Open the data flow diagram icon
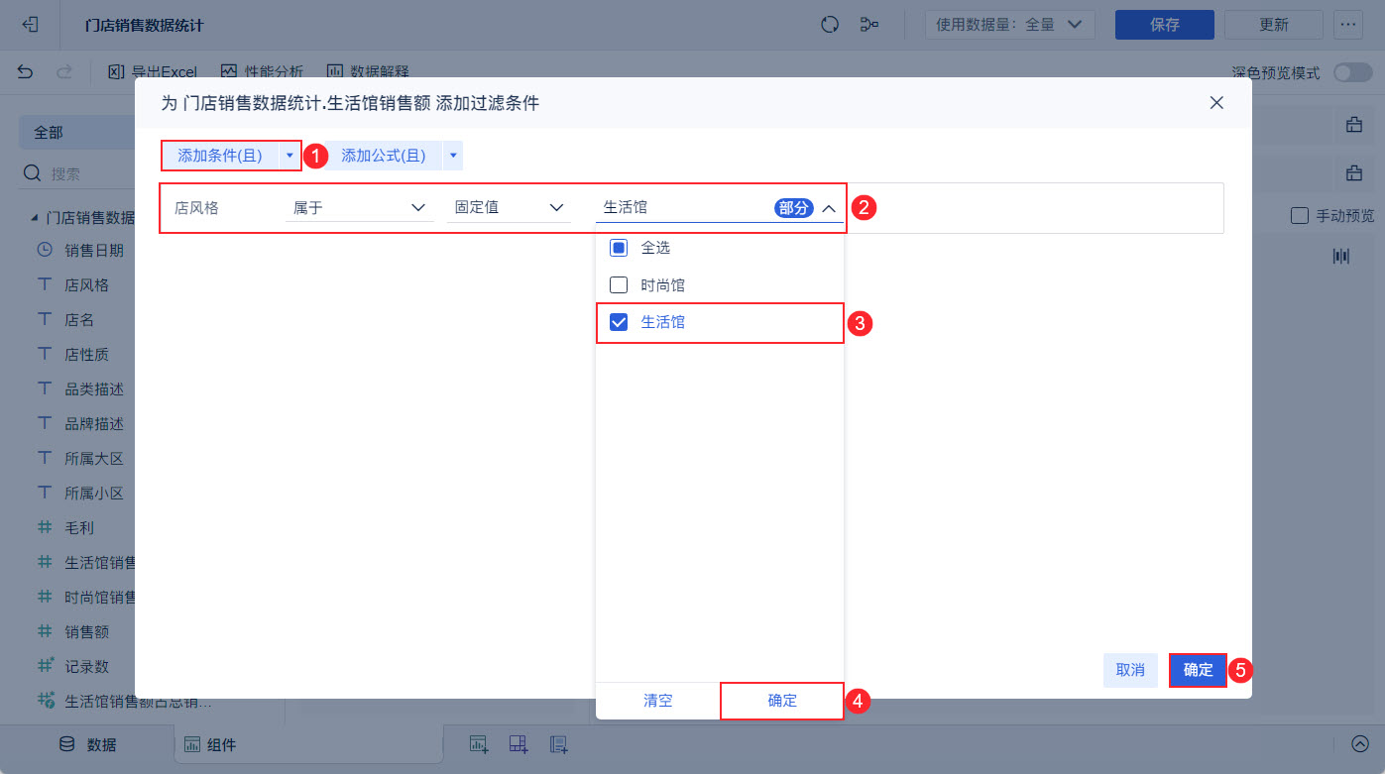 tap(870, 25)
